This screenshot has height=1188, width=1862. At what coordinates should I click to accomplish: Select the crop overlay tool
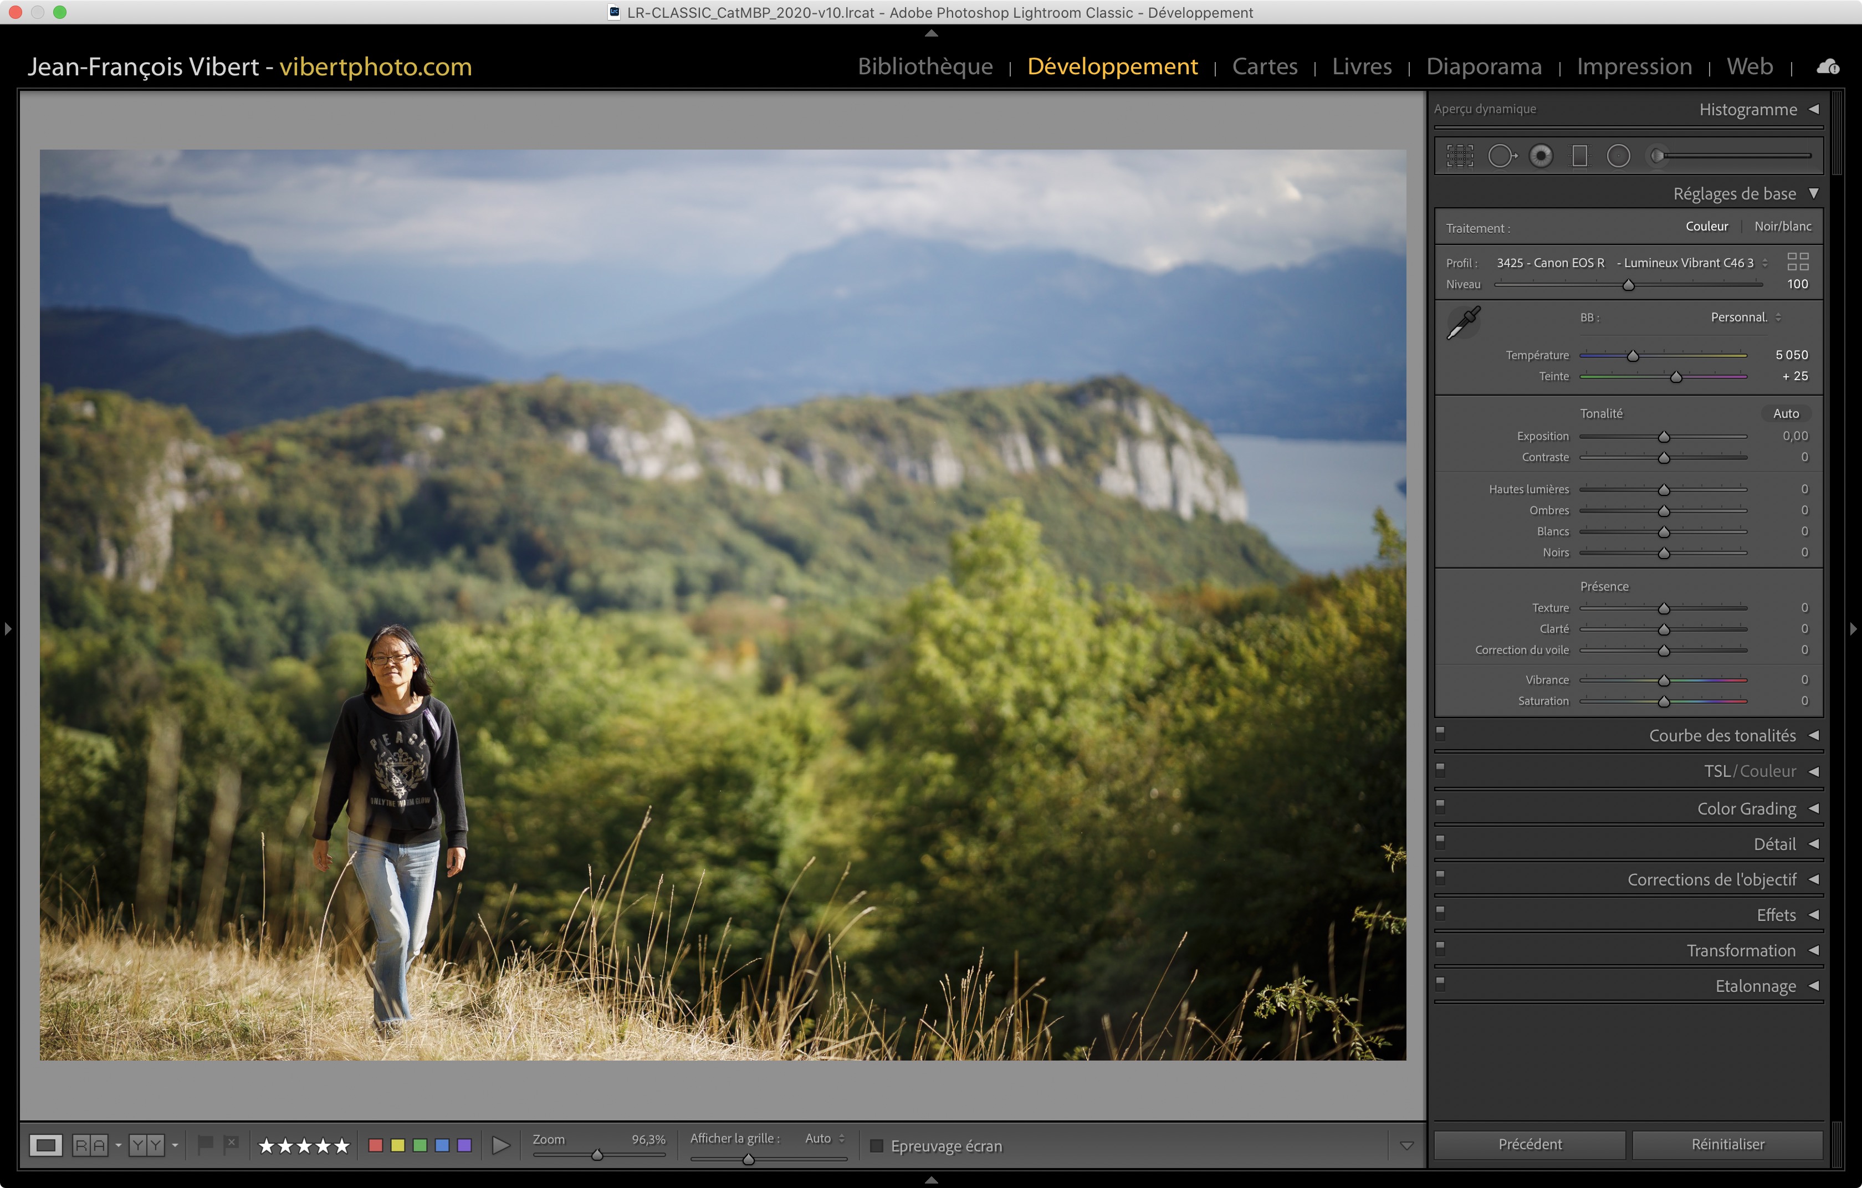pyautogui.click(x=1459, y=156)
